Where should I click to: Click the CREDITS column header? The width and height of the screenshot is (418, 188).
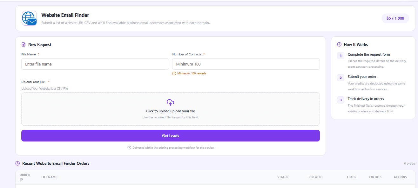(x=375, y=177)
